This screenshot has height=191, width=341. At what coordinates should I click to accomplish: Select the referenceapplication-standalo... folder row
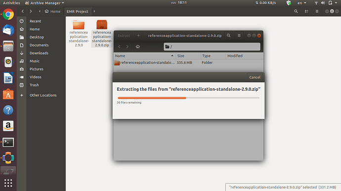[188, 63]
